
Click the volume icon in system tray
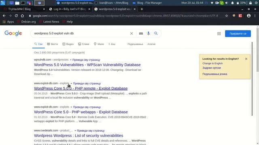point(227,3)
